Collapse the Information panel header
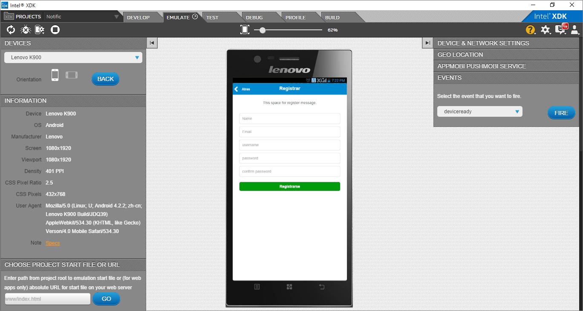The height and width of the screenshot is (311, 583). click(73, 101)
